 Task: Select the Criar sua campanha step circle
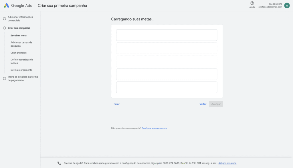point(5,28)
